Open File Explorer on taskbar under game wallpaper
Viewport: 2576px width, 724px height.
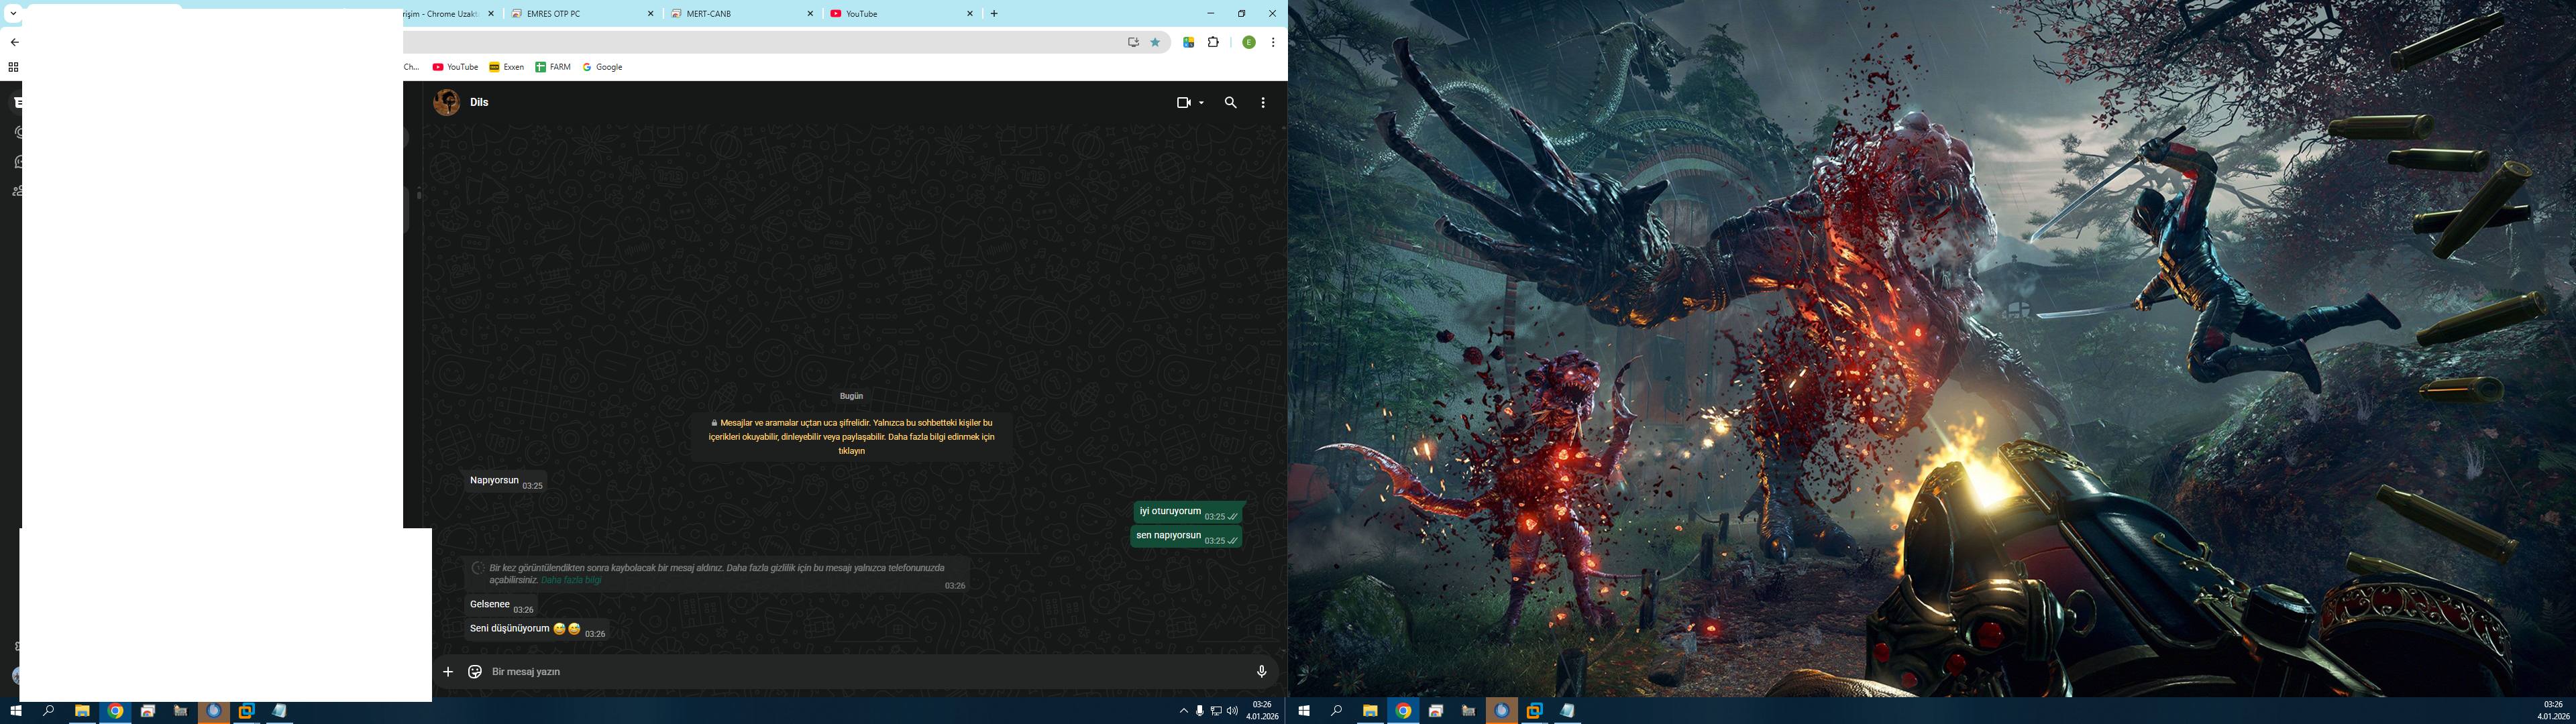[x=1370, y=711]
